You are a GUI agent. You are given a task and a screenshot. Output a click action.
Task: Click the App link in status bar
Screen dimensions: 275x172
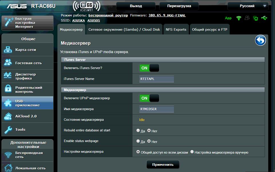pyautogui.click(x=228, y=18)
